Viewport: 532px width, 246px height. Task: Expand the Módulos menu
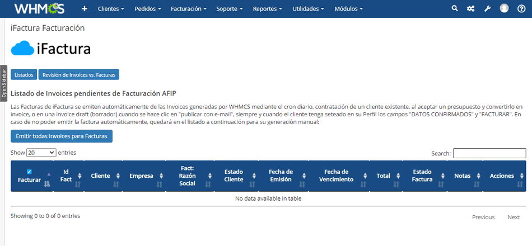coord(348,9)
